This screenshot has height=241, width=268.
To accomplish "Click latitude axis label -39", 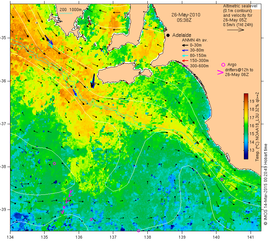I will coord(3,210).
